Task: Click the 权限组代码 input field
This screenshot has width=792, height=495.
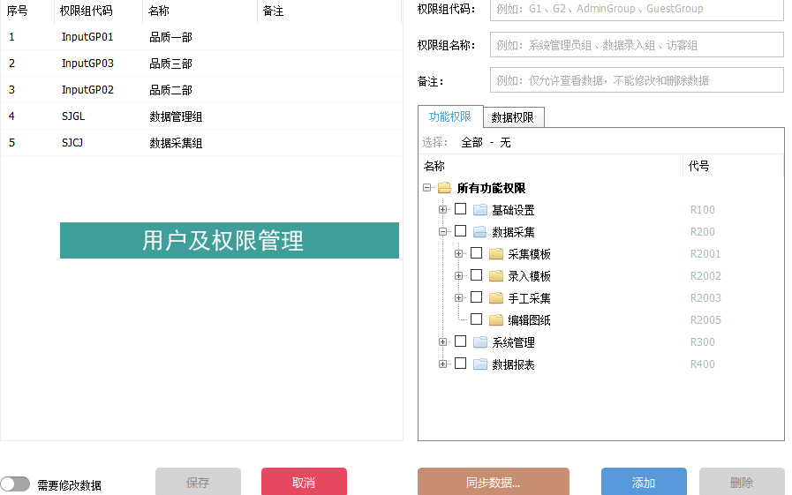Action: click(636, 9)
